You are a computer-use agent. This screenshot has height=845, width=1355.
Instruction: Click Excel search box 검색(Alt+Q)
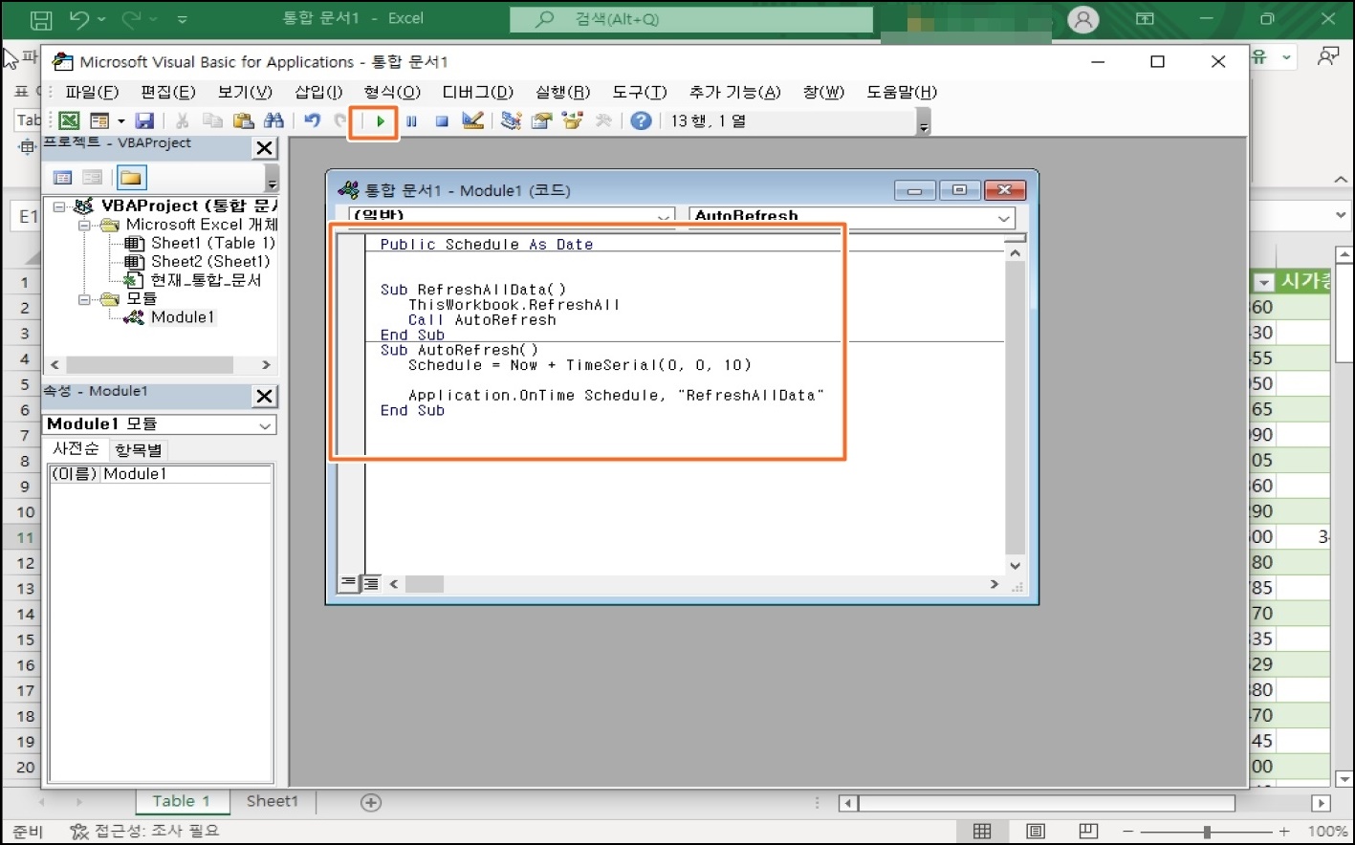point(691,19)
